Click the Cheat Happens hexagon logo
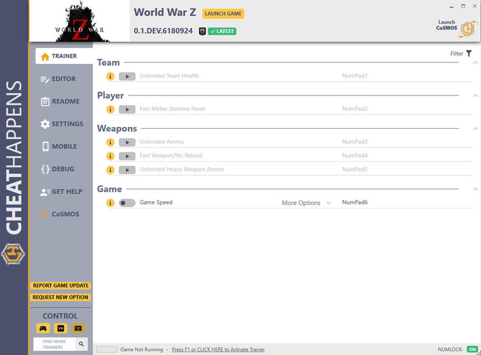Viewport: 481px width, 355px height. click(x=13, y=254)
